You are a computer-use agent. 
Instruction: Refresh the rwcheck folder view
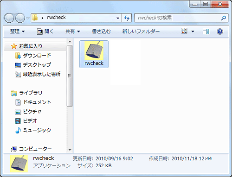(127, 18)
